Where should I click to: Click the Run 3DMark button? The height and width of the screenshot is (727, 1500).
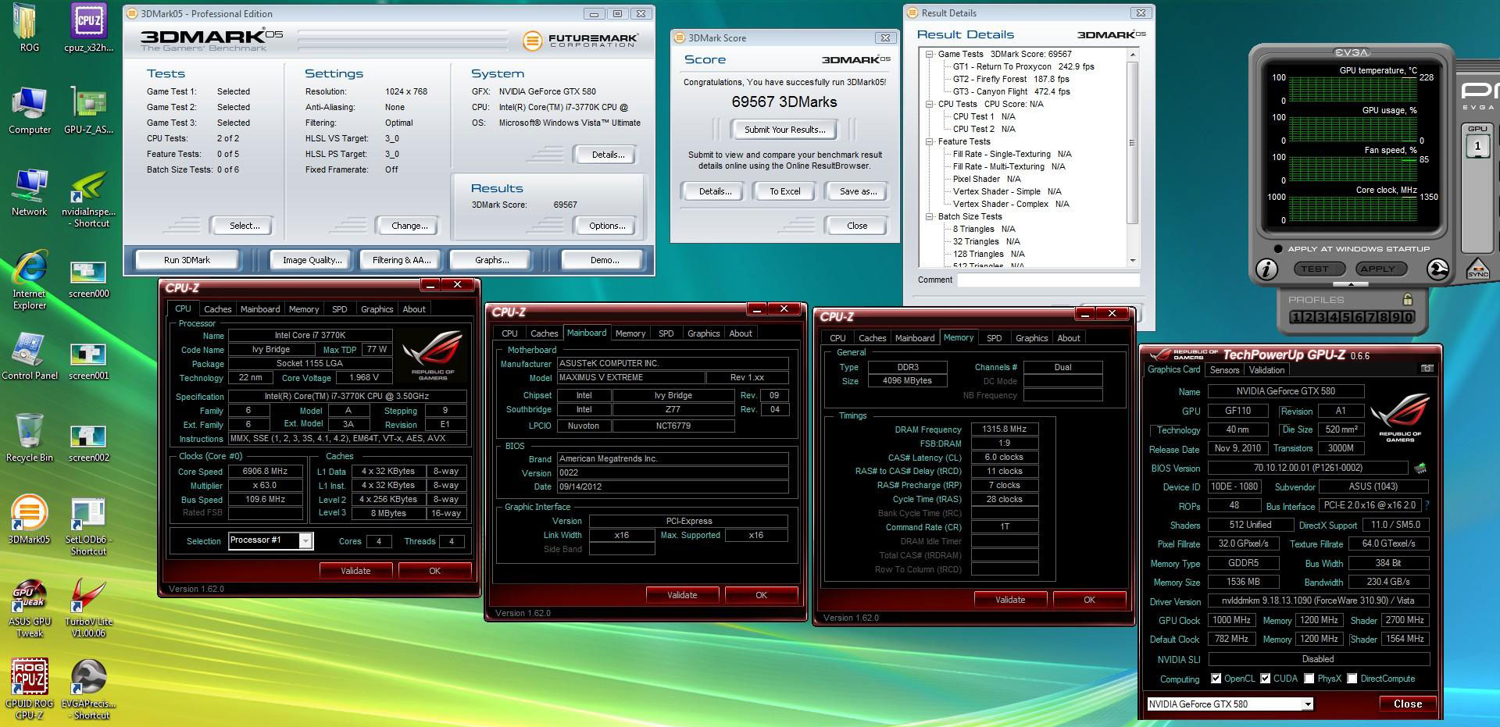(x=187, y=260)
